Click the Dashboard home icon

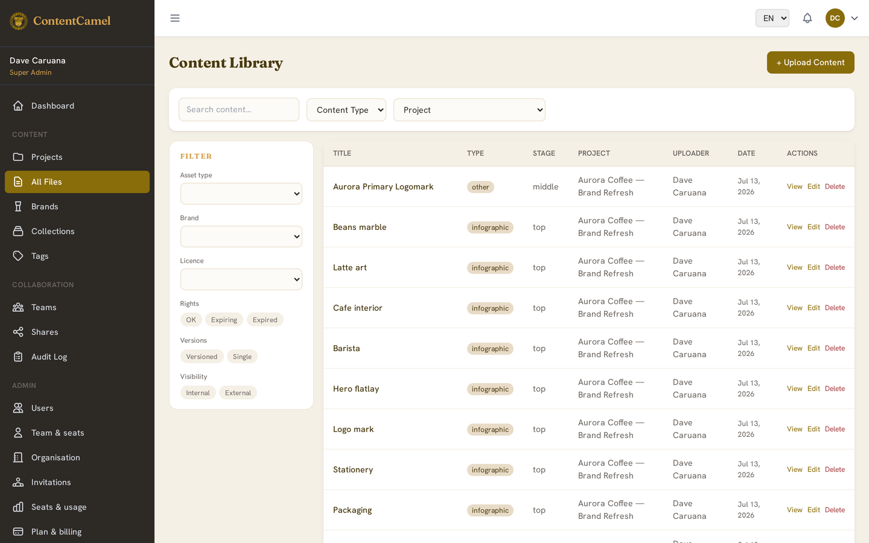(x=18, y=106)
